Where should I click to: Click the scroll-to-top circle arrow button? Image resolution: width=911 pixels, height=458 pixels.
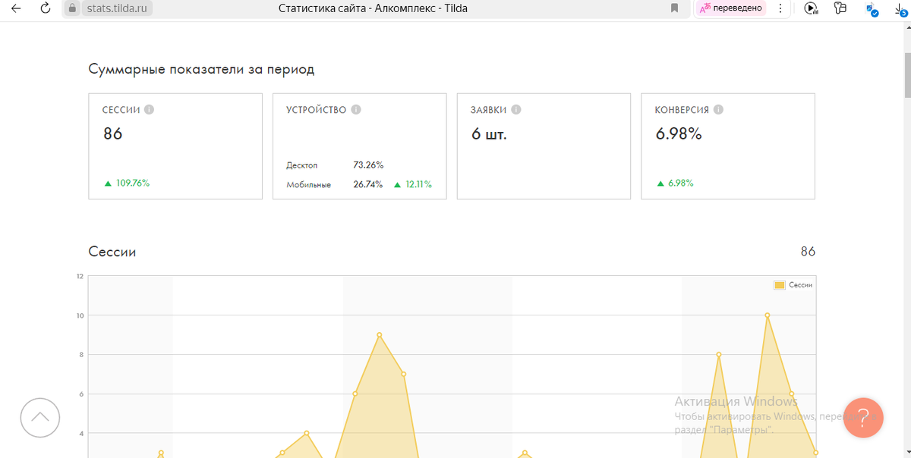(x=40, y=417)
